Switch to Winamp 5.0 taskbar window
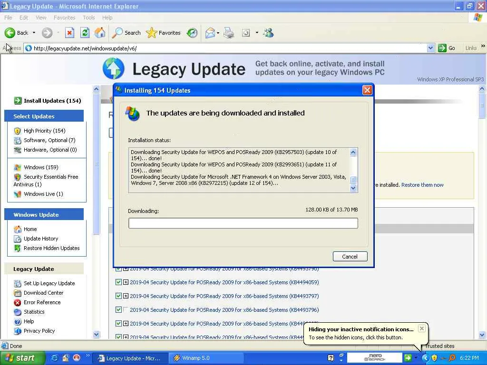This screenshot has height=365, width=487. pyautogui.click(x=207, y=358)
